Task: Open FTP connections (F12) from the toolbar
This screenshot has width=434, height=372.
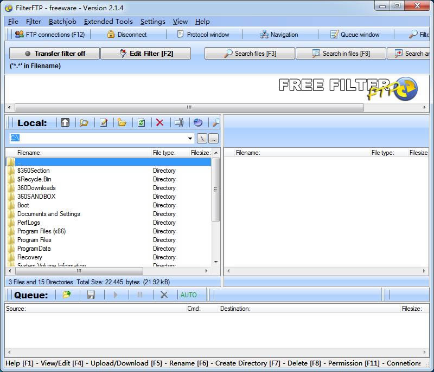Action: pos(50,35)
